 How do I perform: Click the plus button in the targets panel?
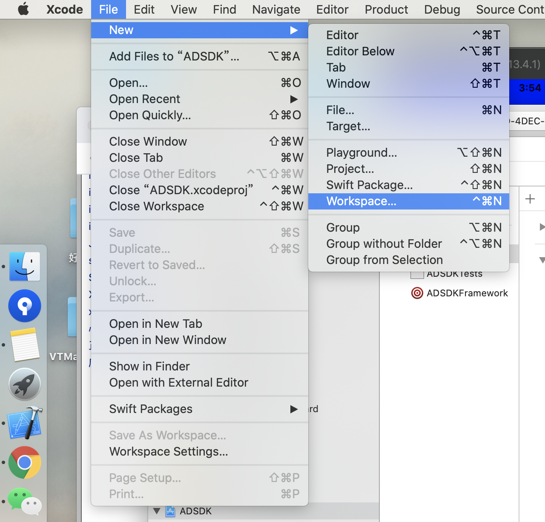point(530,199)
